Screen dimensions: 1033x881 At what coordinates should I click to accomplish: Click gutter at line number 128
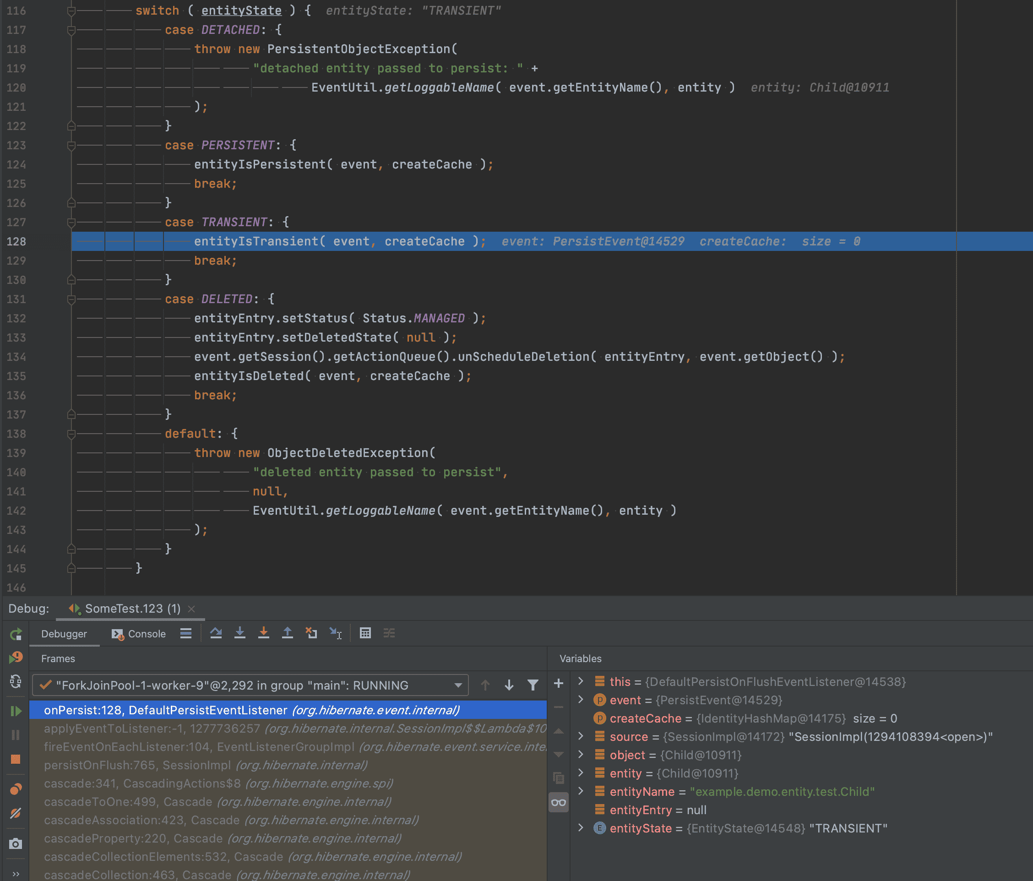pyautogui.click(x=16, y=241)
